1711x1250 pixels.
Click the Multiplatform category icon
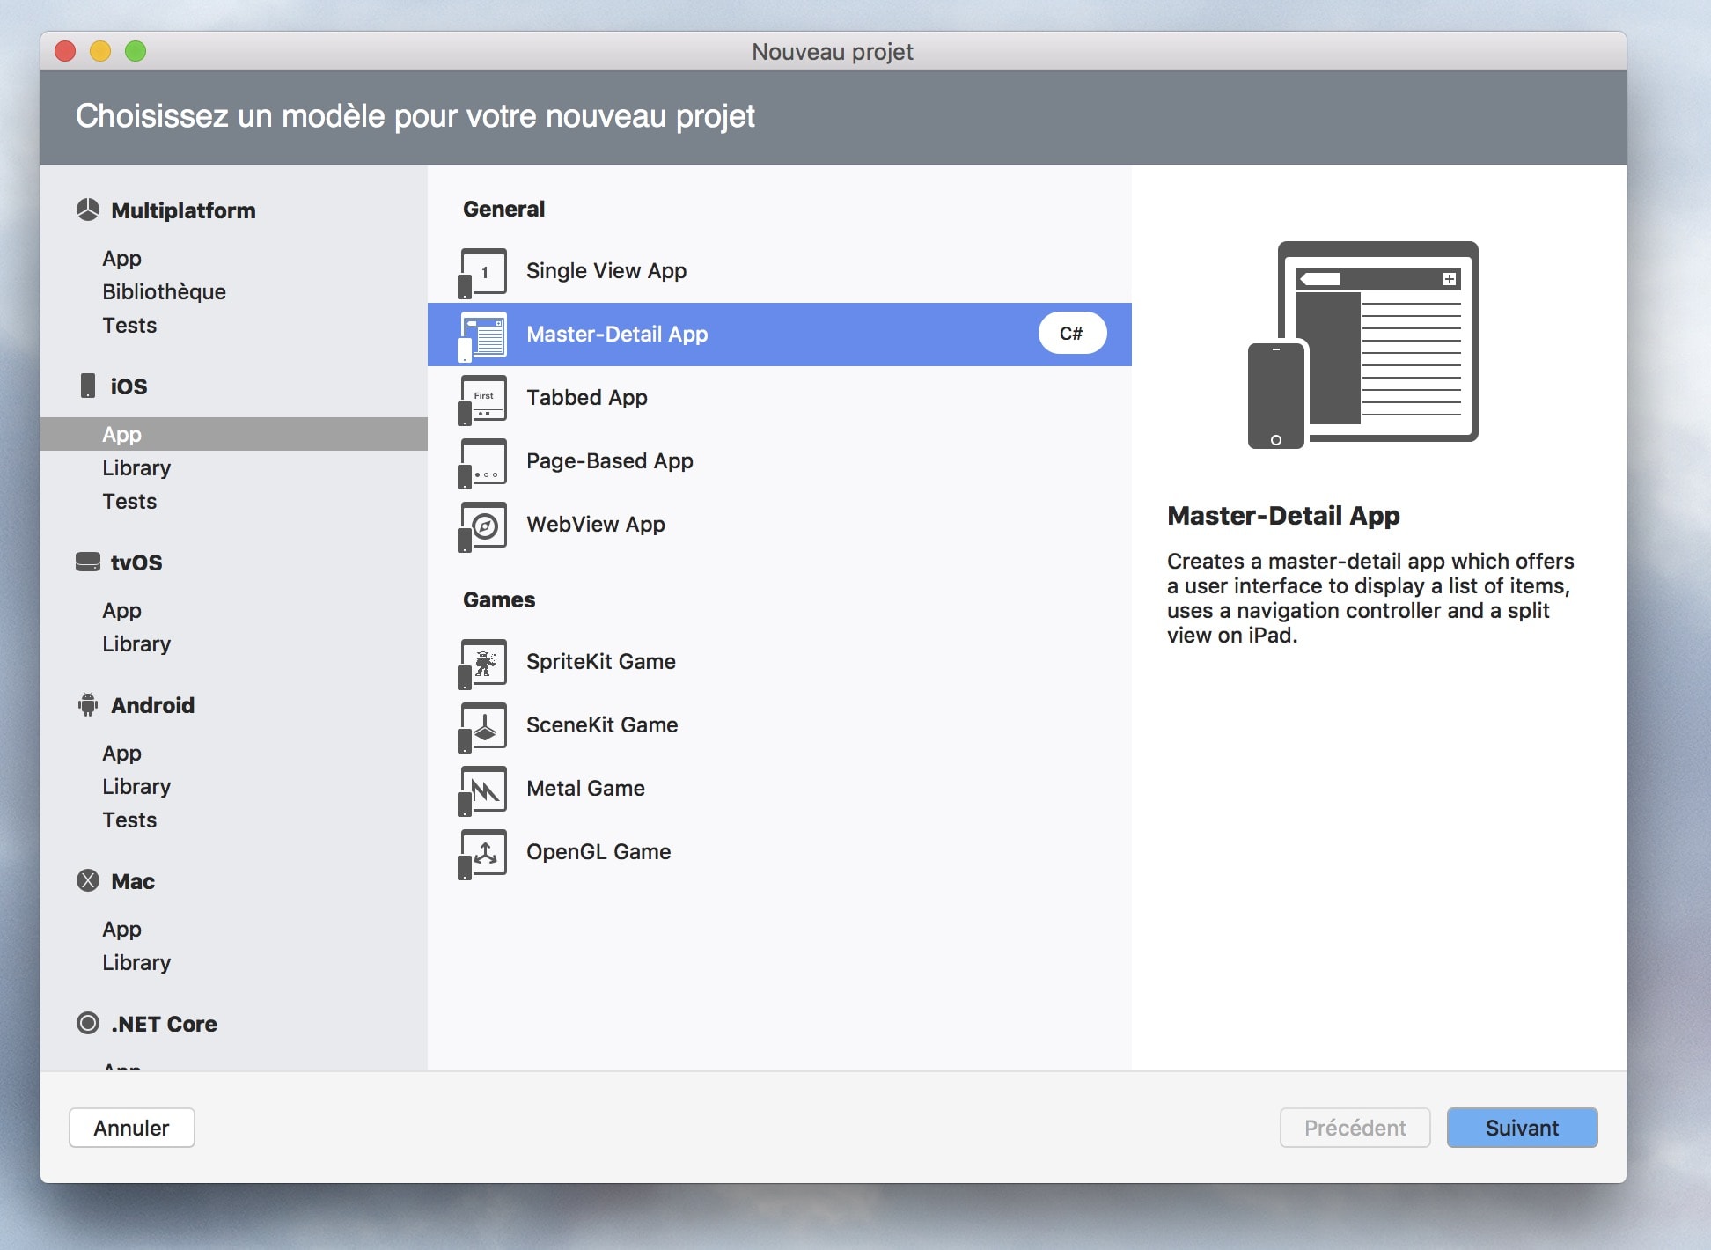pos(88,210)
